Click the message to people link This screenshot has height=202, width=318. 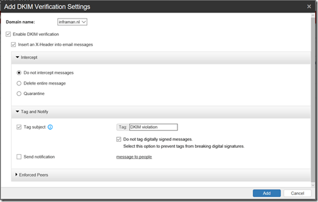(134, 157)
